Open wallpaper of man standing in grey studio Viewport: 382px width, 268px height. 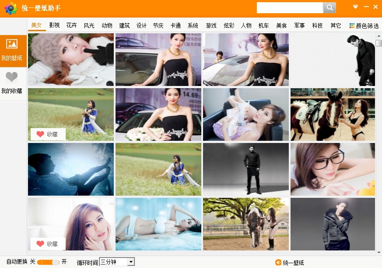coord(246,169)
